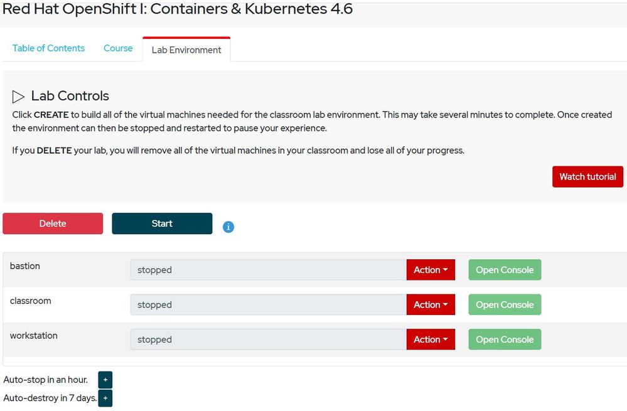The width and height of the screenshot is (627, 411).
Task: Open Action dropdown for workstation
Action: (x=431, y=339)
